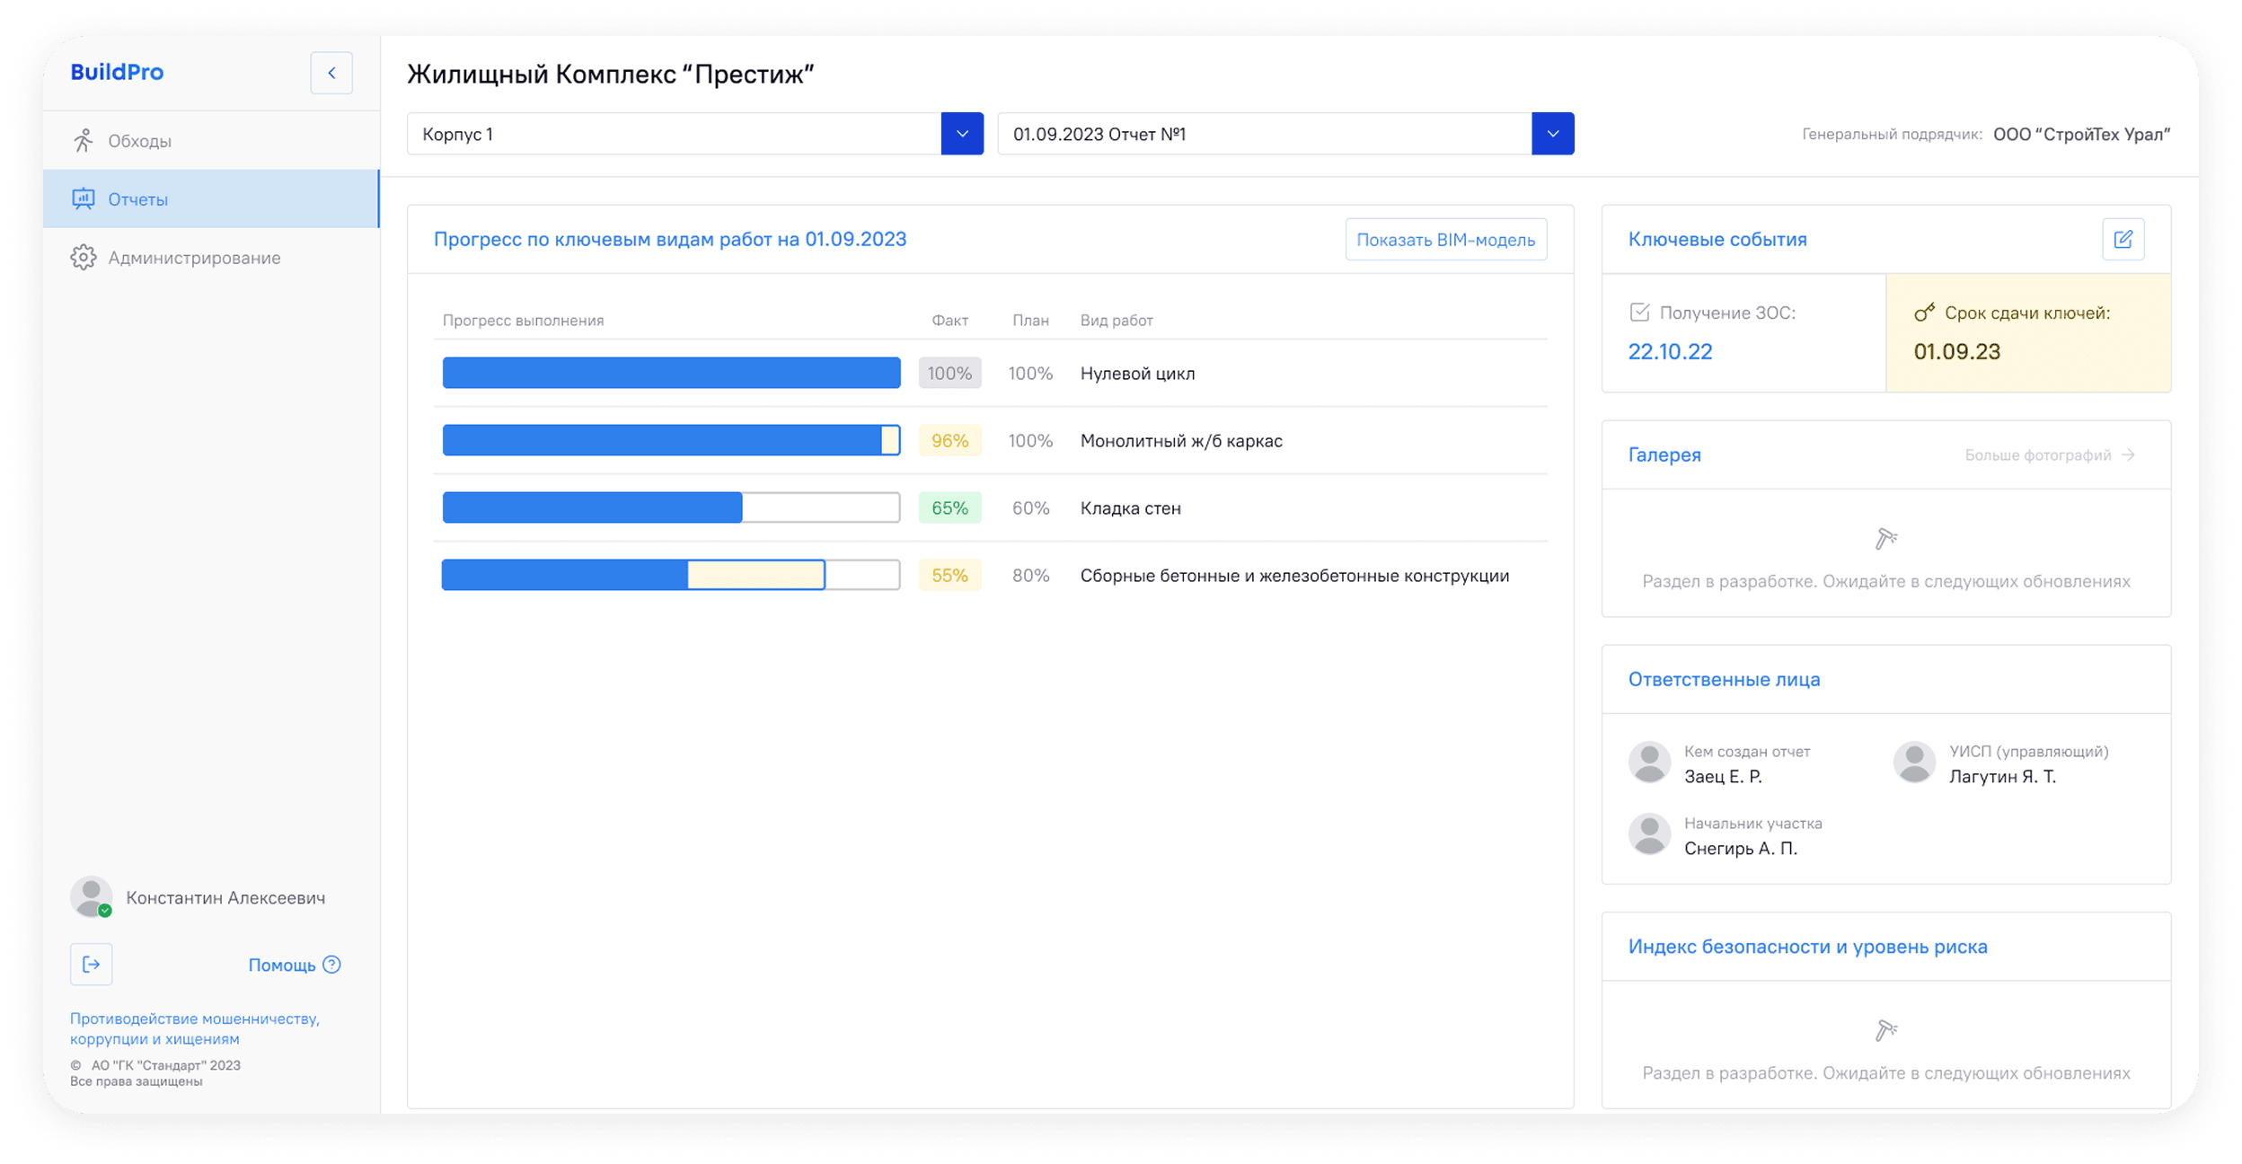
Task: Click the Кладка стен progress bar
Action: point(671,507)
